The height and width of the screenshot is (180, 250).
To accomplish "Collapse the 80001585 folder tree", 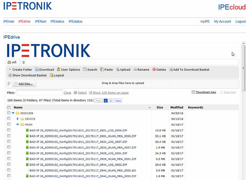I will [x=13, y=113].
